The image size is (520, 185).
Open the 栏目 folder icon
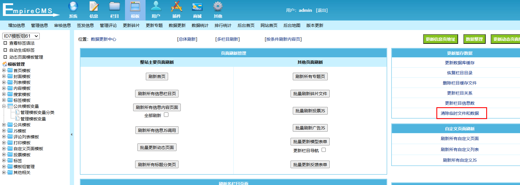[x=115, y=6]
